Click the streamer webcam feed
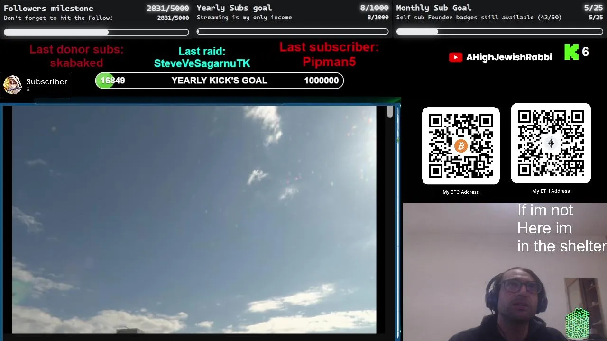Screen dimensions: 607x341 (505, 272)
